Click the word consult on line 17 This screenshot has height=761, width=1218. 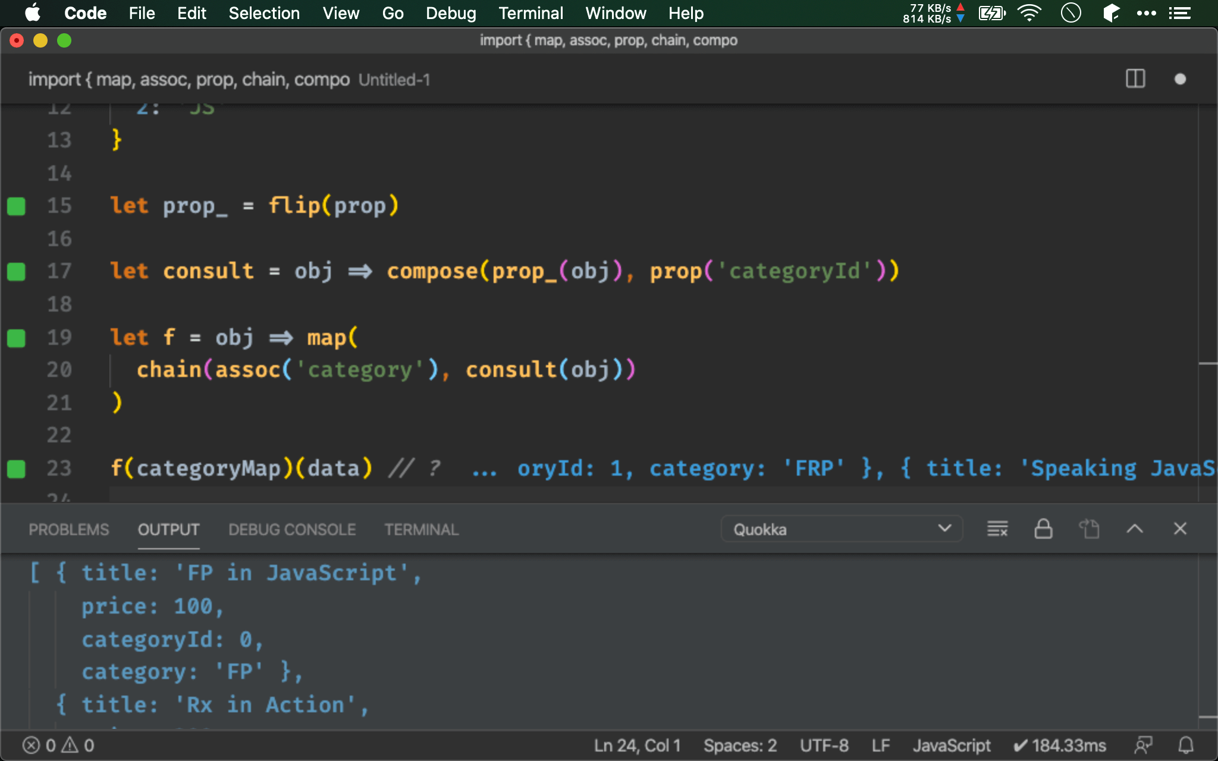pyautogui.click(x=208, y=271)
